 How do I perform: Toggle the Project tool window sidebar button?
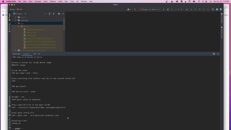10,17
